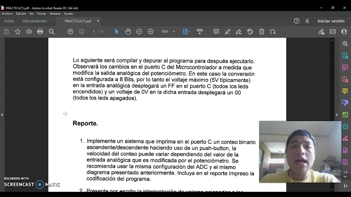Click the scrolling mode keyboard icon
This screenshot has height=197, width=351.
point(200,32)
